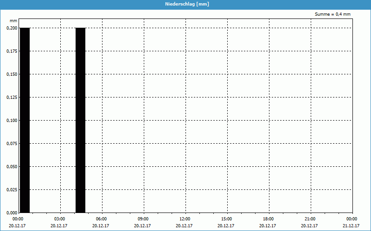Select the 0,000 y-axis value
Viewport: 371px width, 231px height.
point(12,213)
